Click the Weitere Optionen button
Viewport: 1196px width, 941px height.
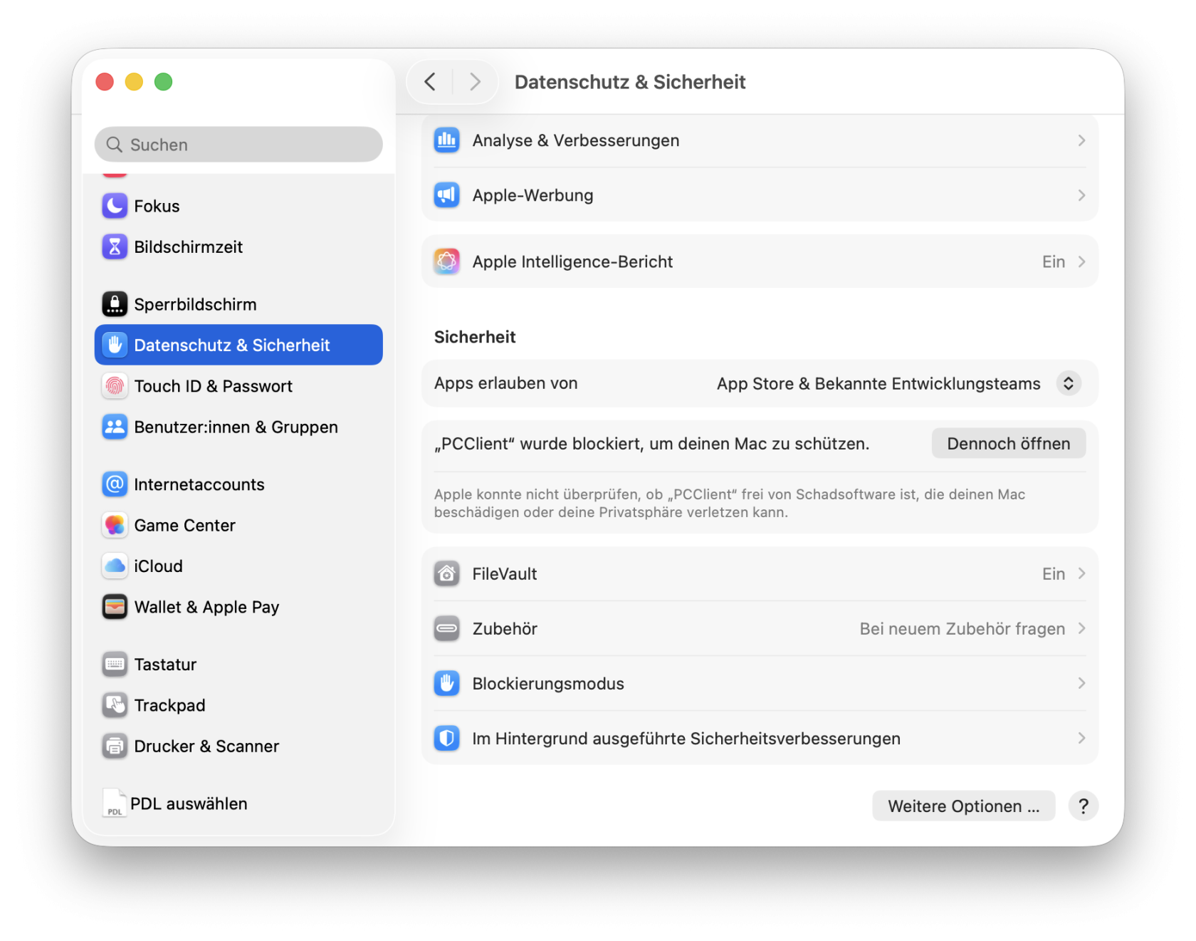[x=963, y=806]
